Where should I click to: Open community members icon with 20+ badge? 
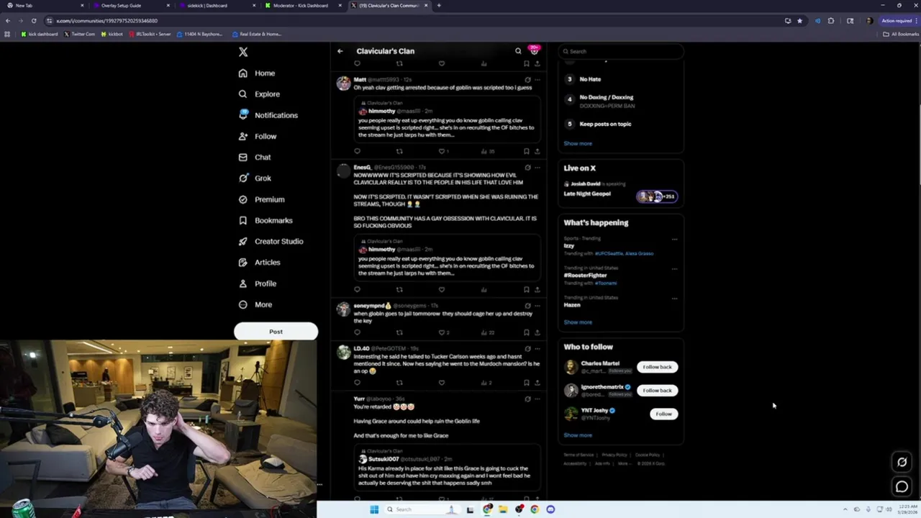[534, 50]
